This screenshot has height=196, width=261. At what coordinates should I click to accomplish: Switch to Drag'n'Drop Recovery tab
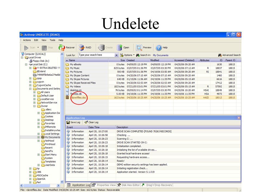pos(157,185)
